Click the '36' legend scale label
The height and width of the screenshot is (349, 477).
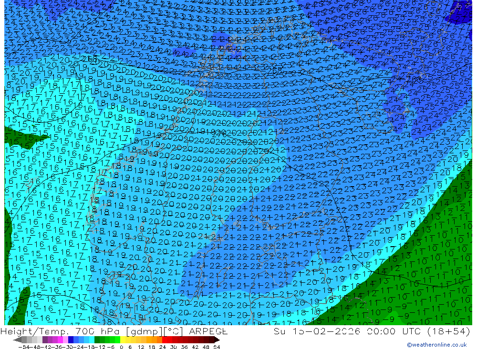click(184, 347)
